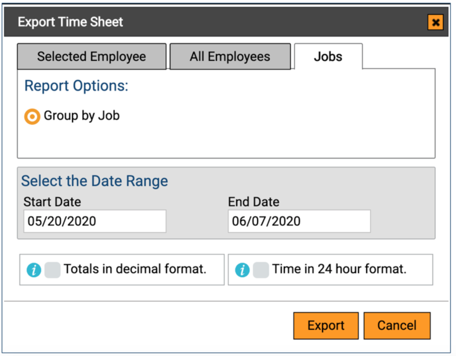Click the 'Group by Job' label text

81,116
